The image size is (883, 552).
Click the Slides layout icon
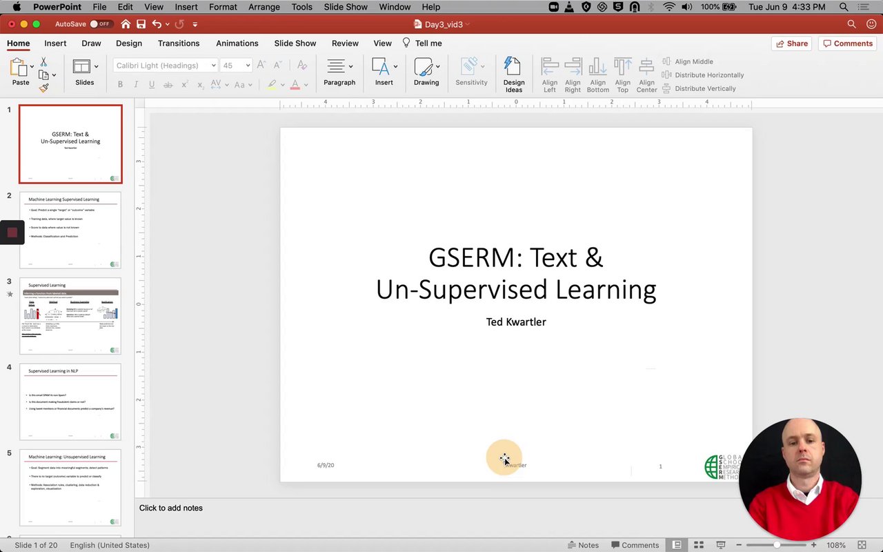(x=81, y=66)
